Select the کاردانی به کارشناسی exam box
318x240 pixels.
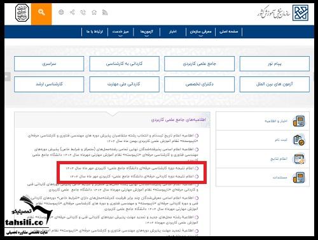pyautogui.click(x=124, y=64)
